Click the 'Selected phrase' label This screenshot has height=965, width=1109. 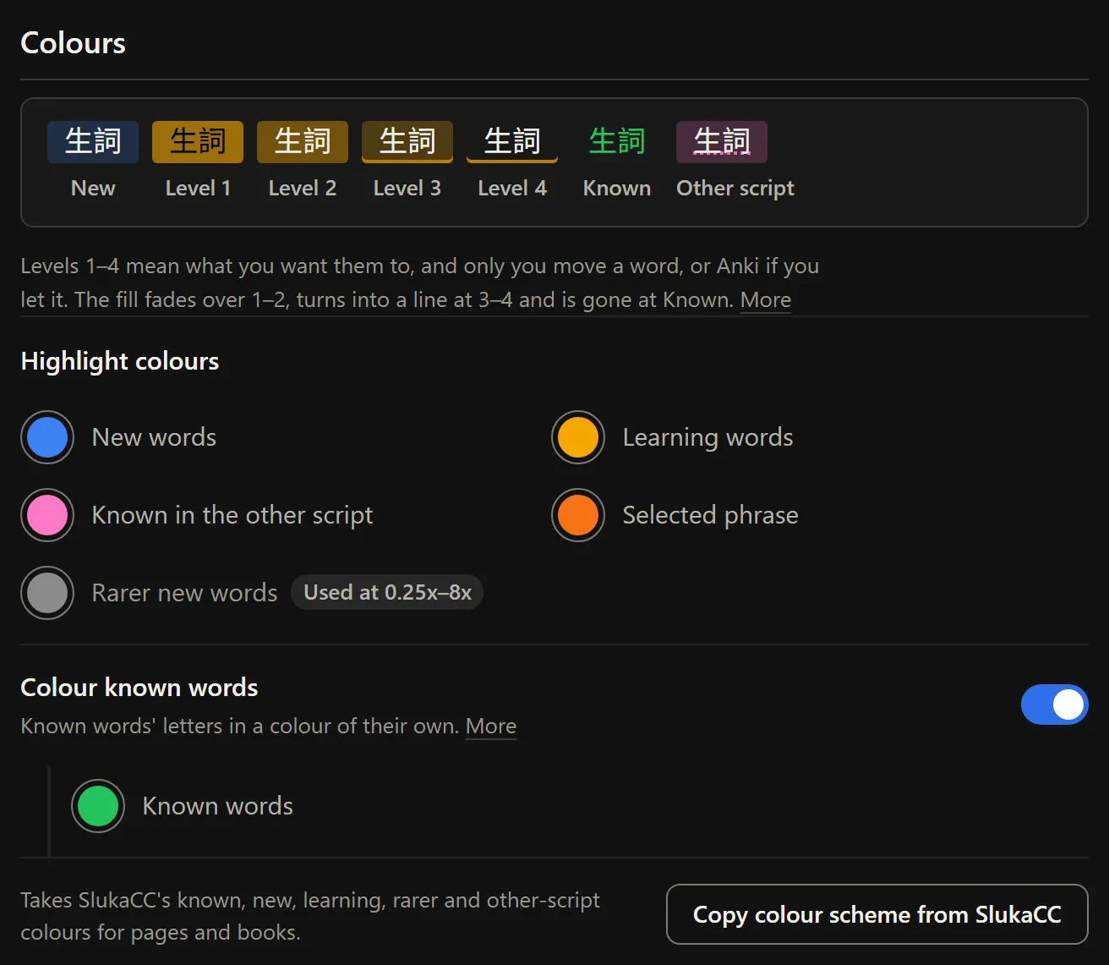pos(711,515)
